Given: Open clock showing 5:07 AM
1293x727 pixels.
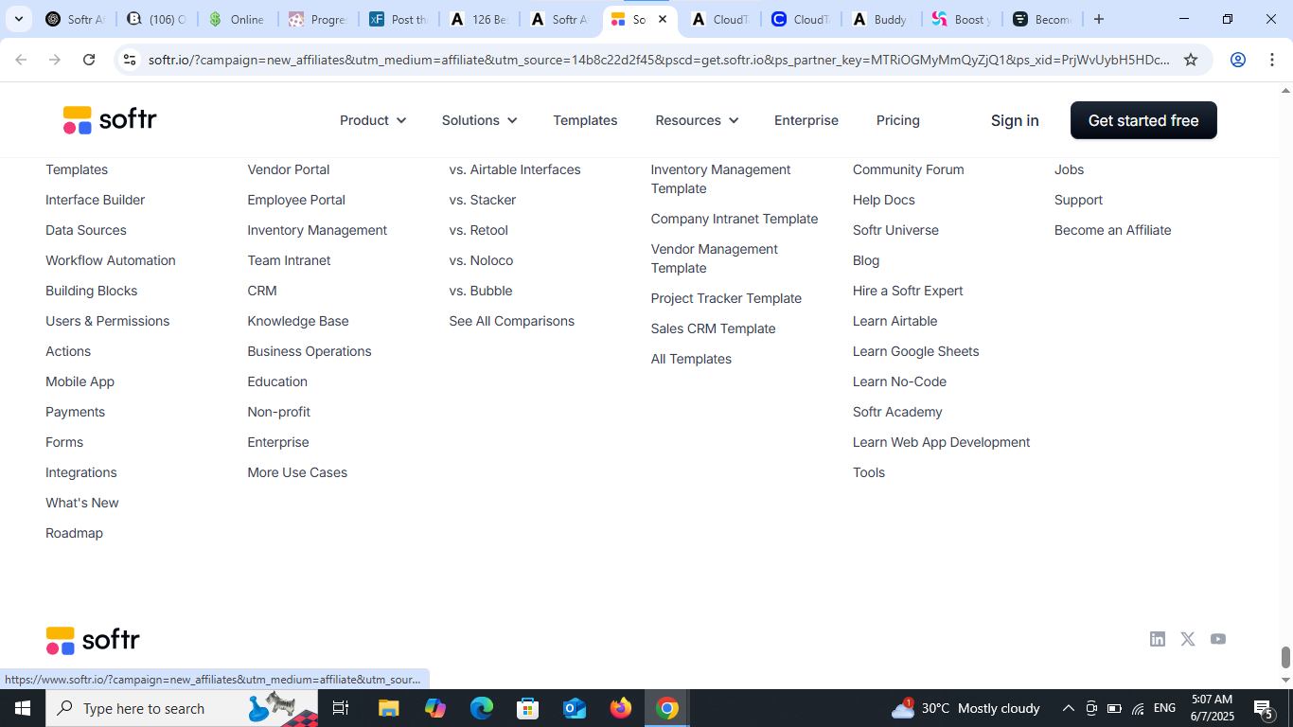Looking at the screenshot, I should pyautogui.click(x=1213, y=708).
